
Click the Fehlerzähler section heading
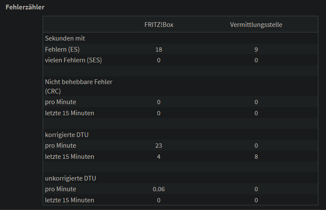pos(25,7)
